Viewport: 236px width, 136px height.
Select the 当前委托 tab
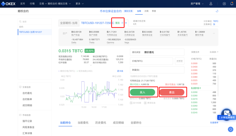pyautogui.click(x=83, y=123)
